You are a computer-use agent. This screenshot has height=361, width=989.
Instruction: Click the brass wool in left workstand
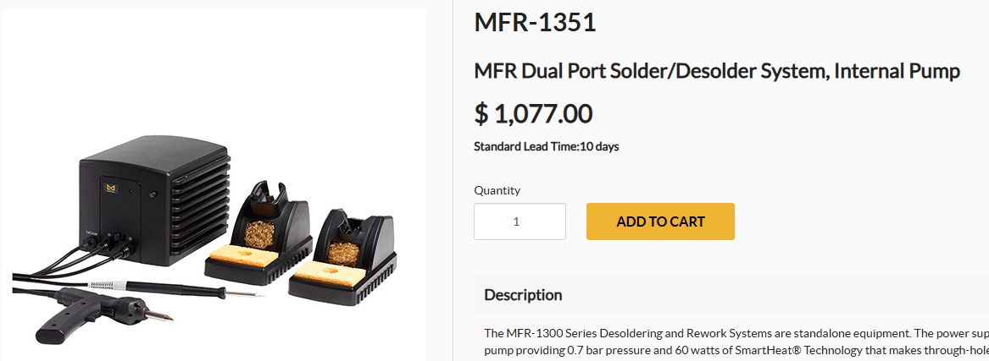click(x=259, y=233)
